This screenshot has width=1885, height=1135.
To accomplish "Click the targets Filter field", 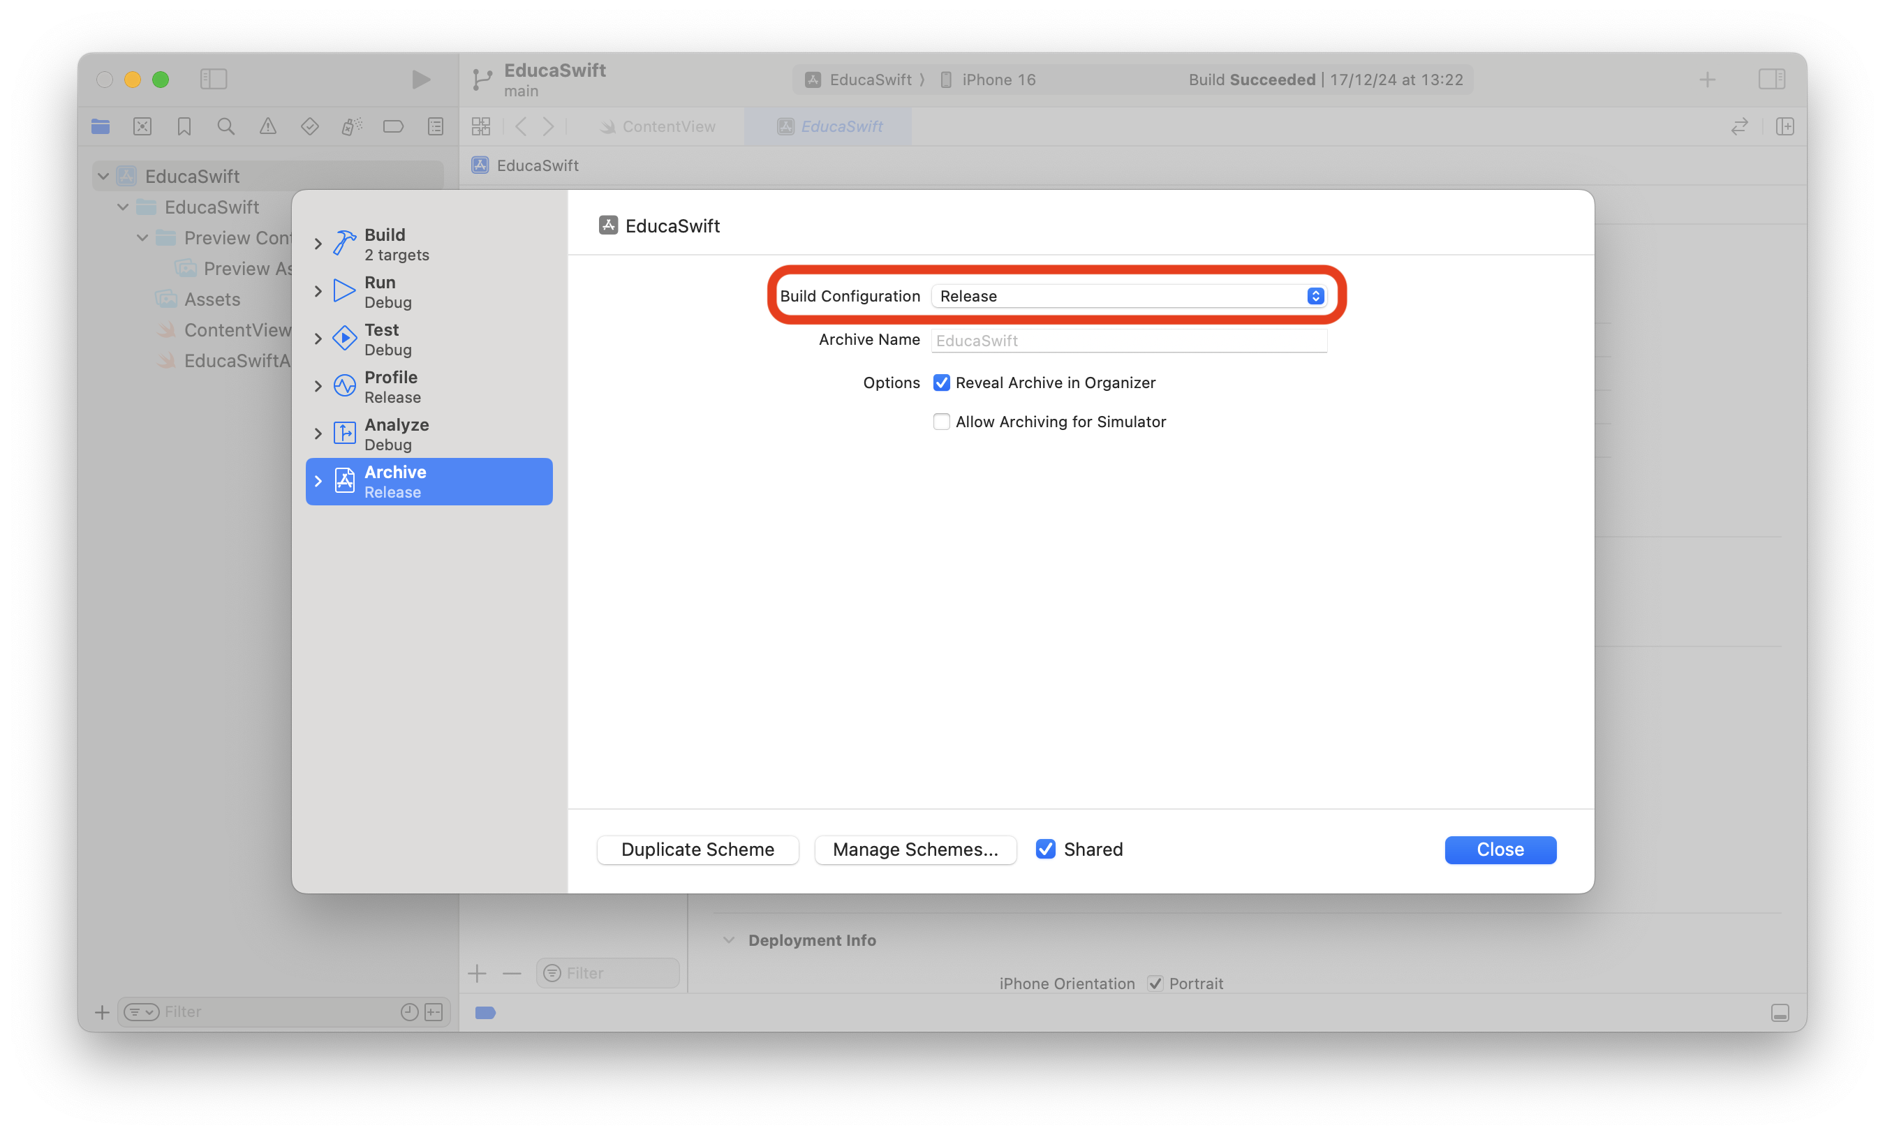I will pos(608,973).
